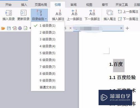Select the 引用 ribbon tab

tap(58, 4)
